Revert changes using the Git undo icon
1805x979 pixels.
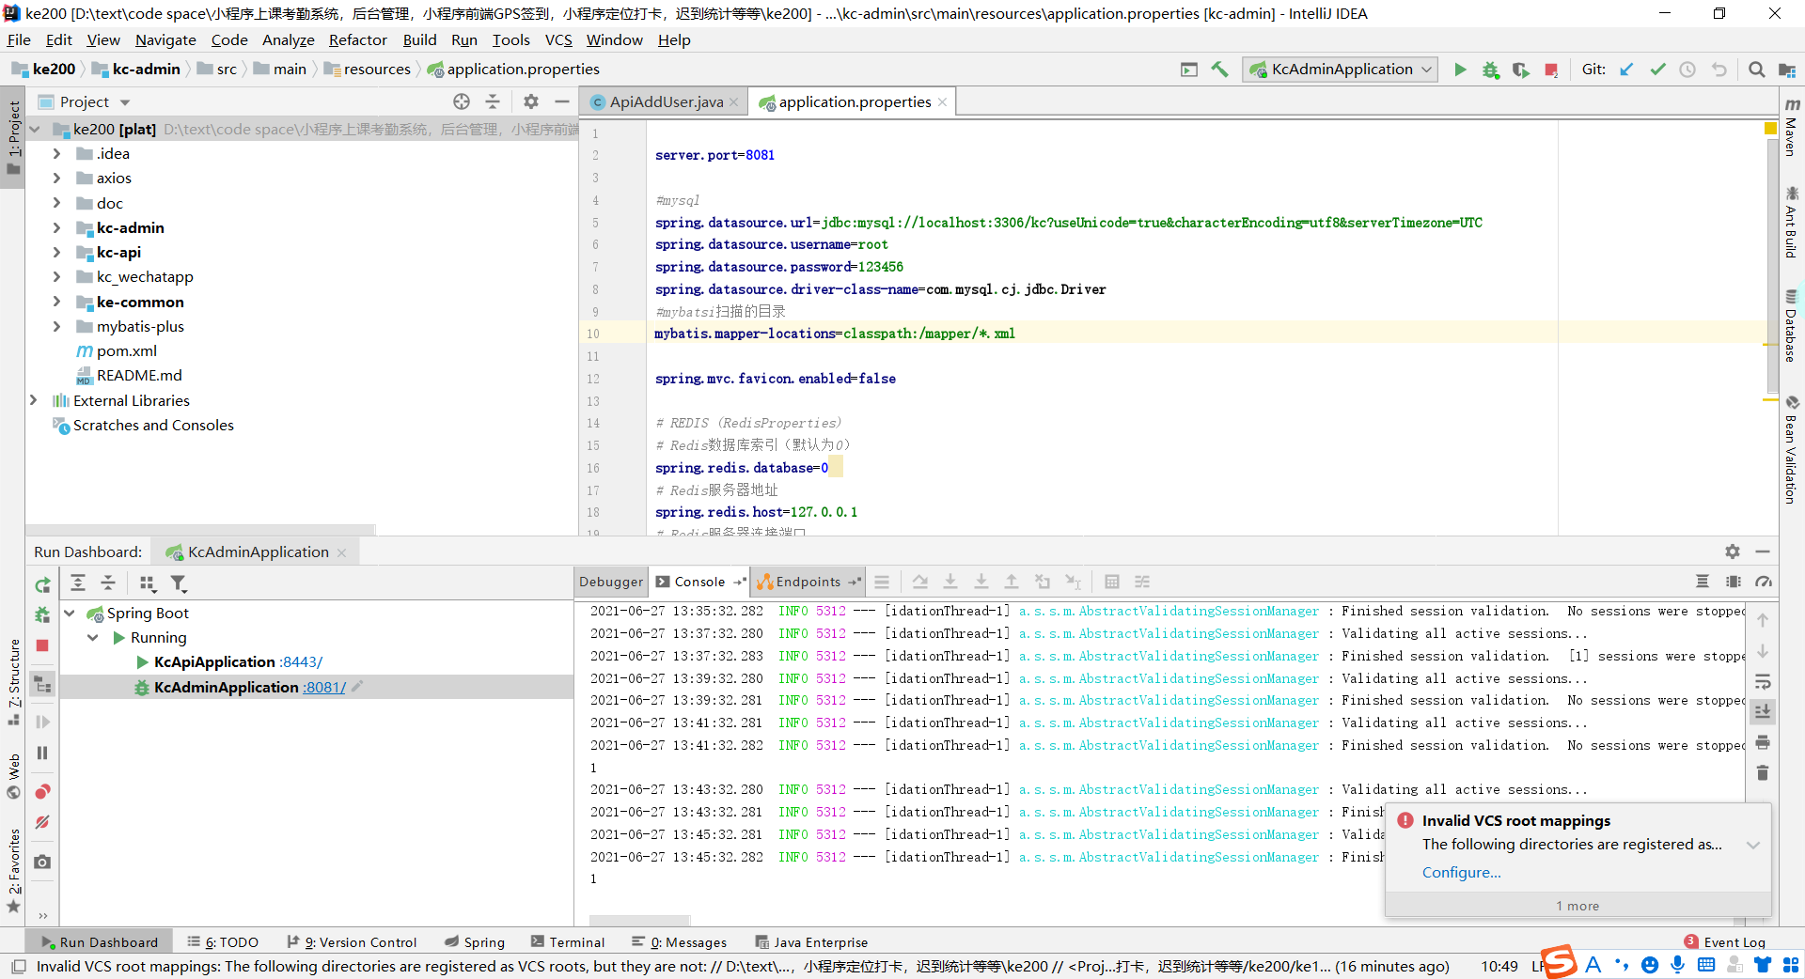(x=1719, y=70)
